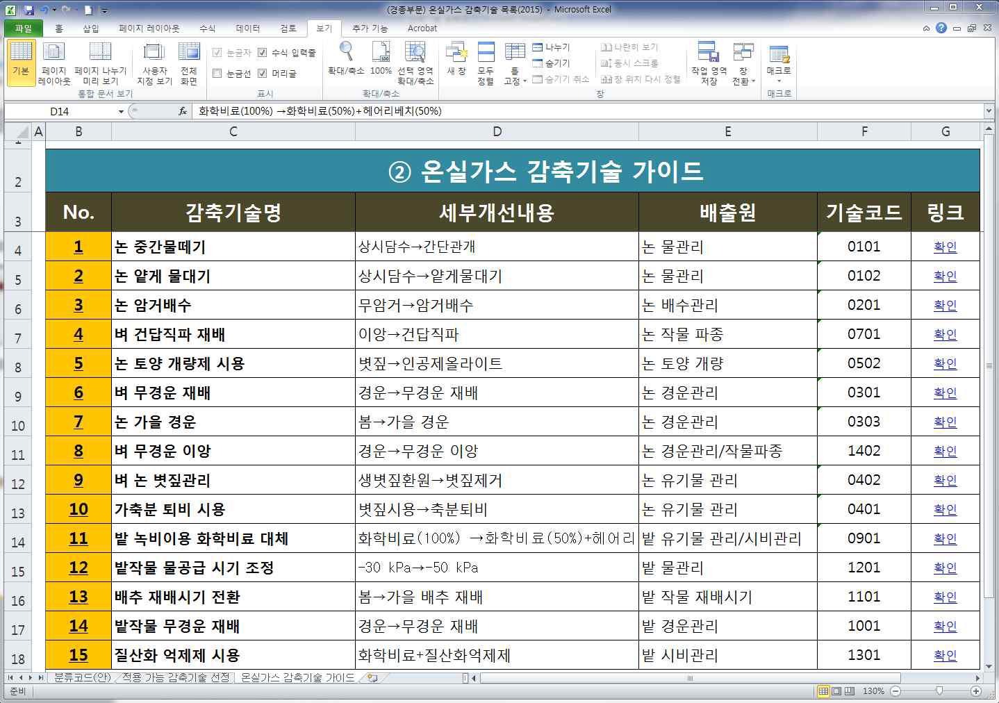The image size is (999, 703).
Task: Click the insert new worksheet tab icon
Action: coord(372,677)
